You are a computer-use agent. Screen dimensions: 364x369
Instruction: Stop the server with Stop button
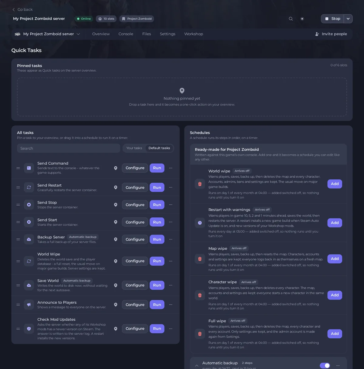[x=332, y=19]
